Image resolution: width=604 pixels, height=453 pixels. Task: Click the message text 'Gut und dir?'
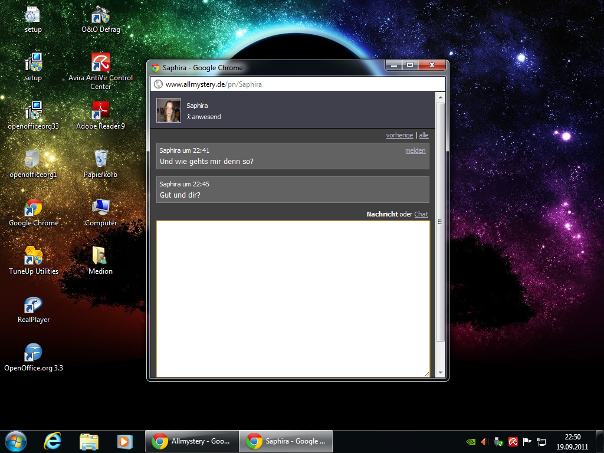[x=180, y=195]
